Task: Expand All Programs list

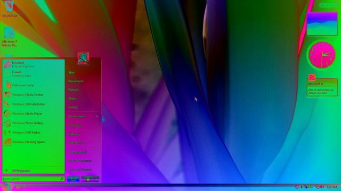Action: [33, 171]
